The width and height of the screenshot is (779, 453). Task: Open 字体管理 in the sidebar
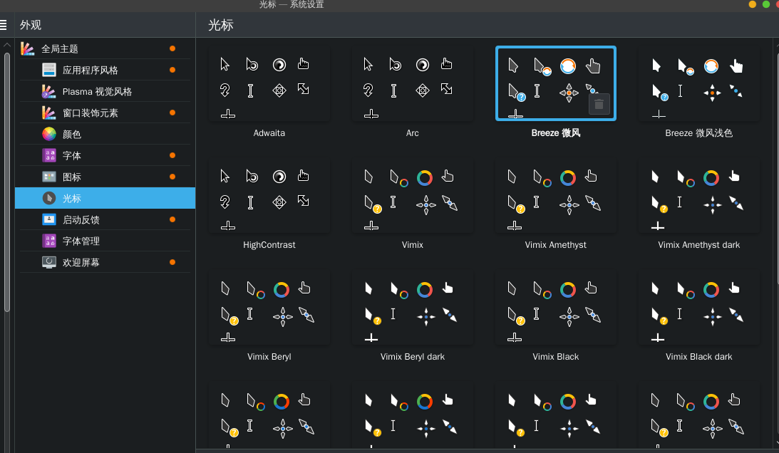(x=81, y=241)
